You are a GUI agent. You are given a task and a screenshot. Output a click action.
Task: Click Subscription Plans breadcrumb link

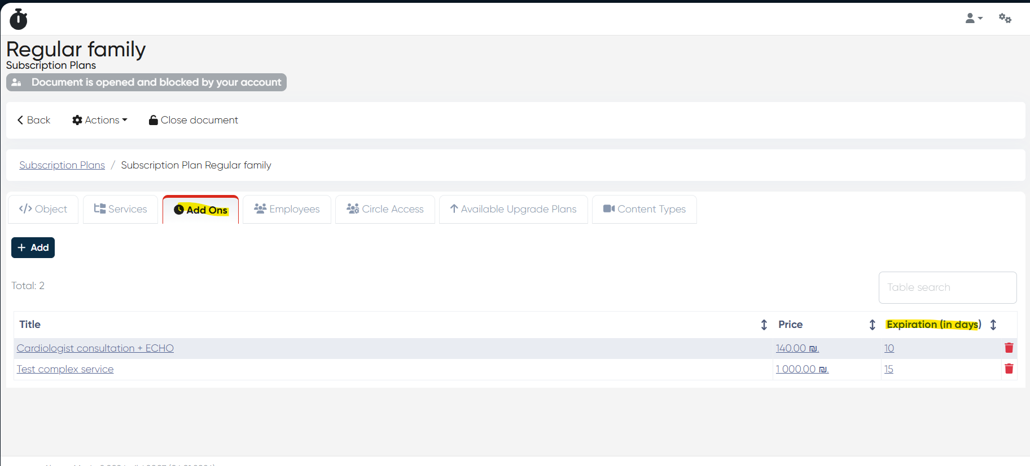coord(62,165)
